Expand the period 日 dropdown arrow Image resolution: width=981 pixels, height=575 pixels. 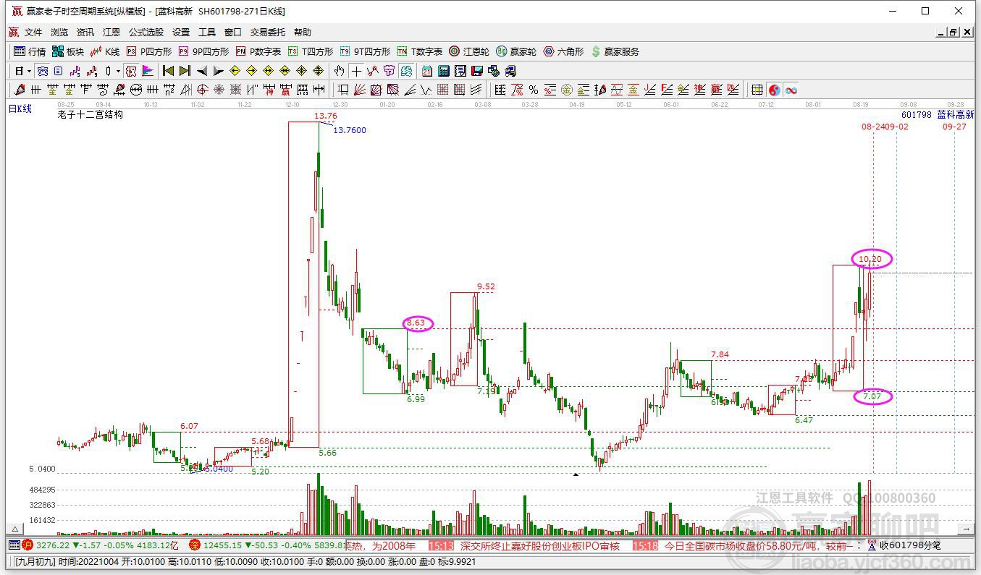click(29, 71)
